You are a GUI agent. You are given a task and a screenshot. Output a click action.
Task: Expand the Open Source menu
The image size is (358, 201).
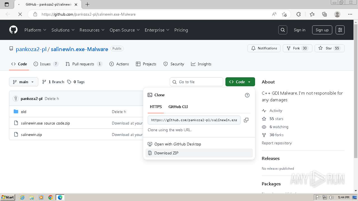(124, 30)
